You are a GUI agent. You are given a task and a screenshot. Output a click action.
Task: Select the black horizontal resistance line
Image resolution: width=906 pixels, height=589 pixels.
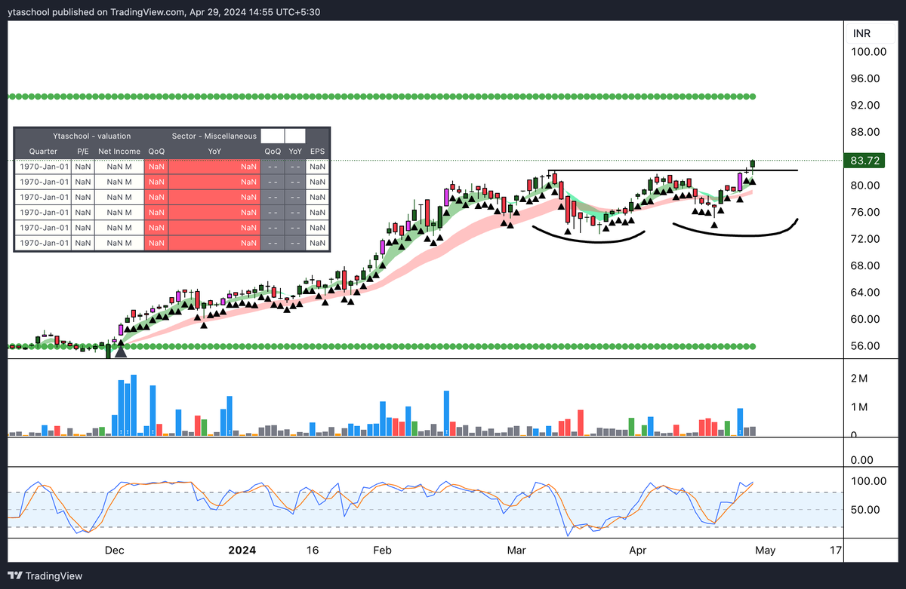(672, 171)
